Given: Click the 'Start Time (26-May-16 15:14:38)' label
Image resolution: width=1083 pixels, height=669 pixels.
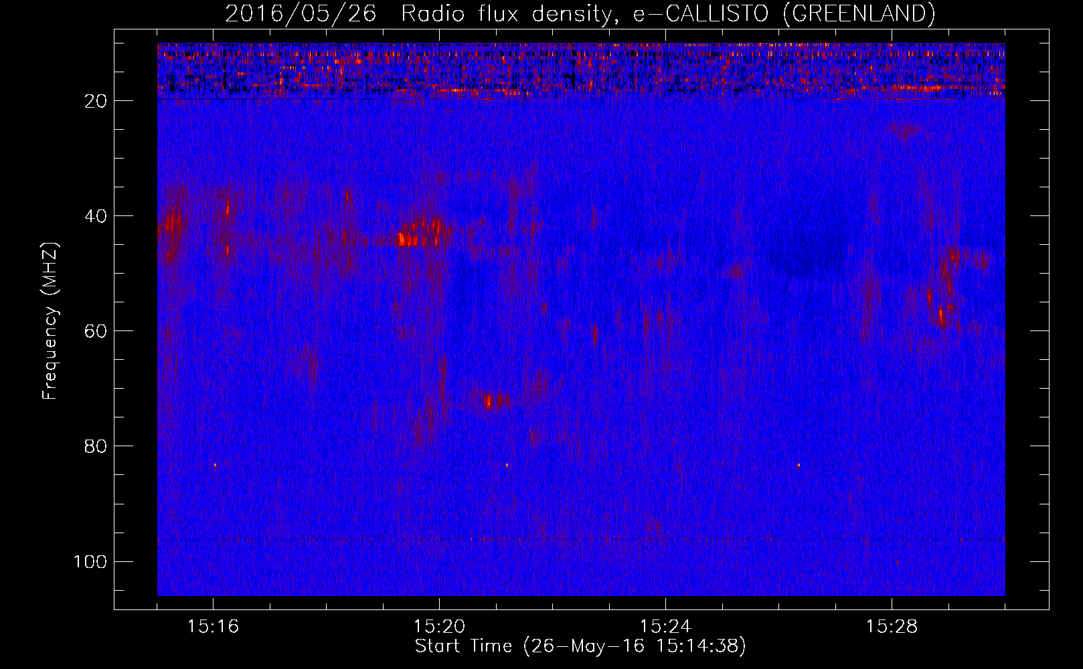Looking at the screenshot, I should pos(580,646).
